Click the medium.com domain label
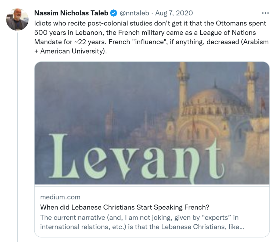275x242 pixels. (60, 197)
